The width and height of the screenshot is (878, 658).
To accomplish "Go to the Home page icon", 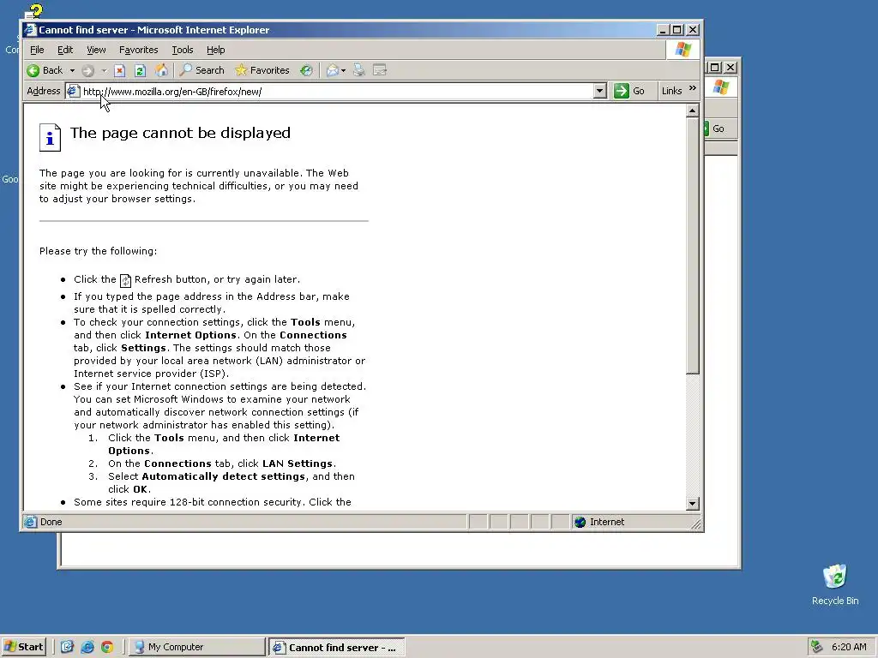I will (161, 70).
